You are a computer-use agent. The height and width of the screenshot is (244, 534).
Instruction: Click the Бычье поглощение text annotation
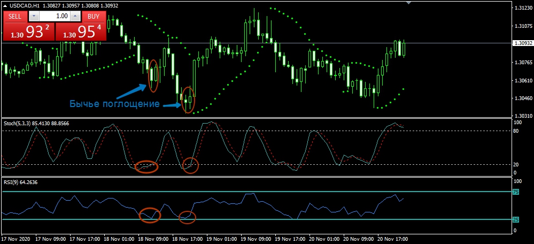[114, 104]
